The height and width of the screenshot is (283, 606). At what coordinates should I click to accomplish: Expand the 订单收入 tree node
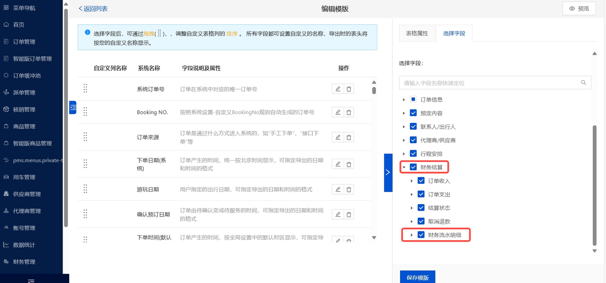click(x=411, y=181)
